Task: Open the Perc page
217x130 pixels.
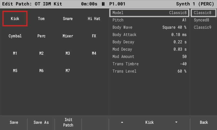Action: click(41, 36)
